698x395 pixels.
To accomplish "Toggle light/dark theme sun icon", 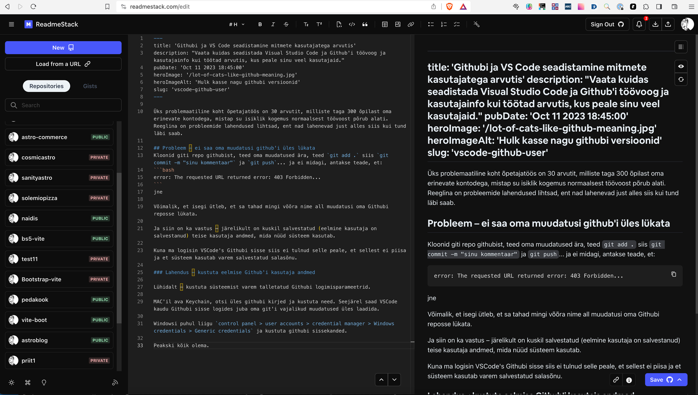I will pos(12,382).
